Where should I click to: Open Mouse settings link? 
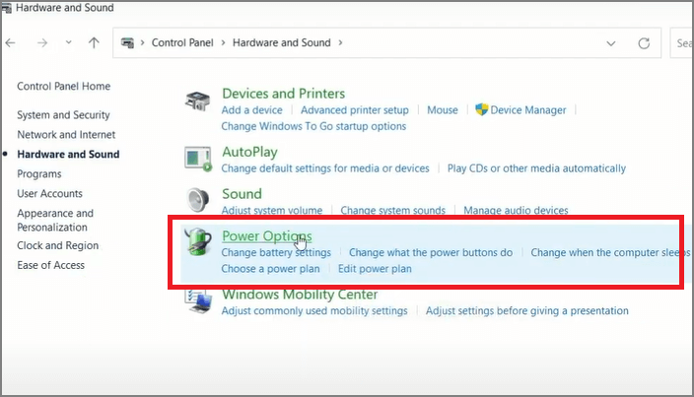pyautogui.click(x=443, y=110)
